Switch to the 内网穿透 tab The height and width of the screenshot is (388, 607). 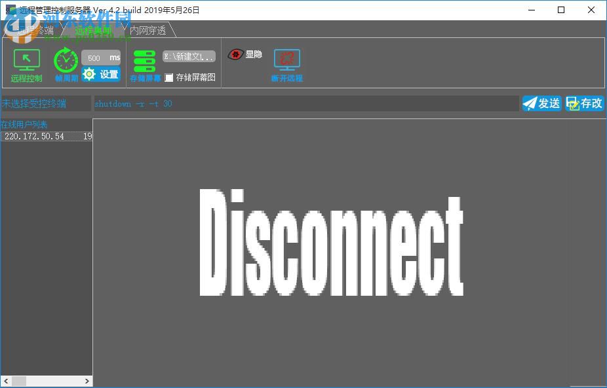click(148, 30)
